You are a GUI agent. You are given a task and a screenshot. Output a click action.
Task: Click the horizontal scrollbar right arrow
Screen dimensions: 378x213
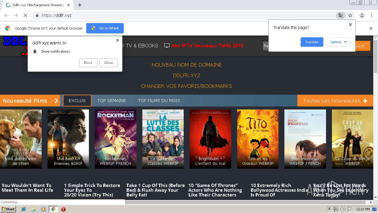(x=371, y=202)
